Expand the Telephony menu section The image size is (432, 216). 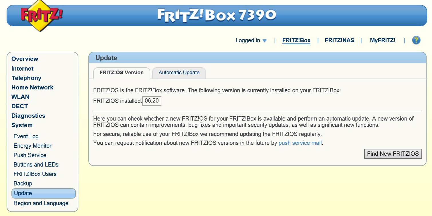[26, 78]
